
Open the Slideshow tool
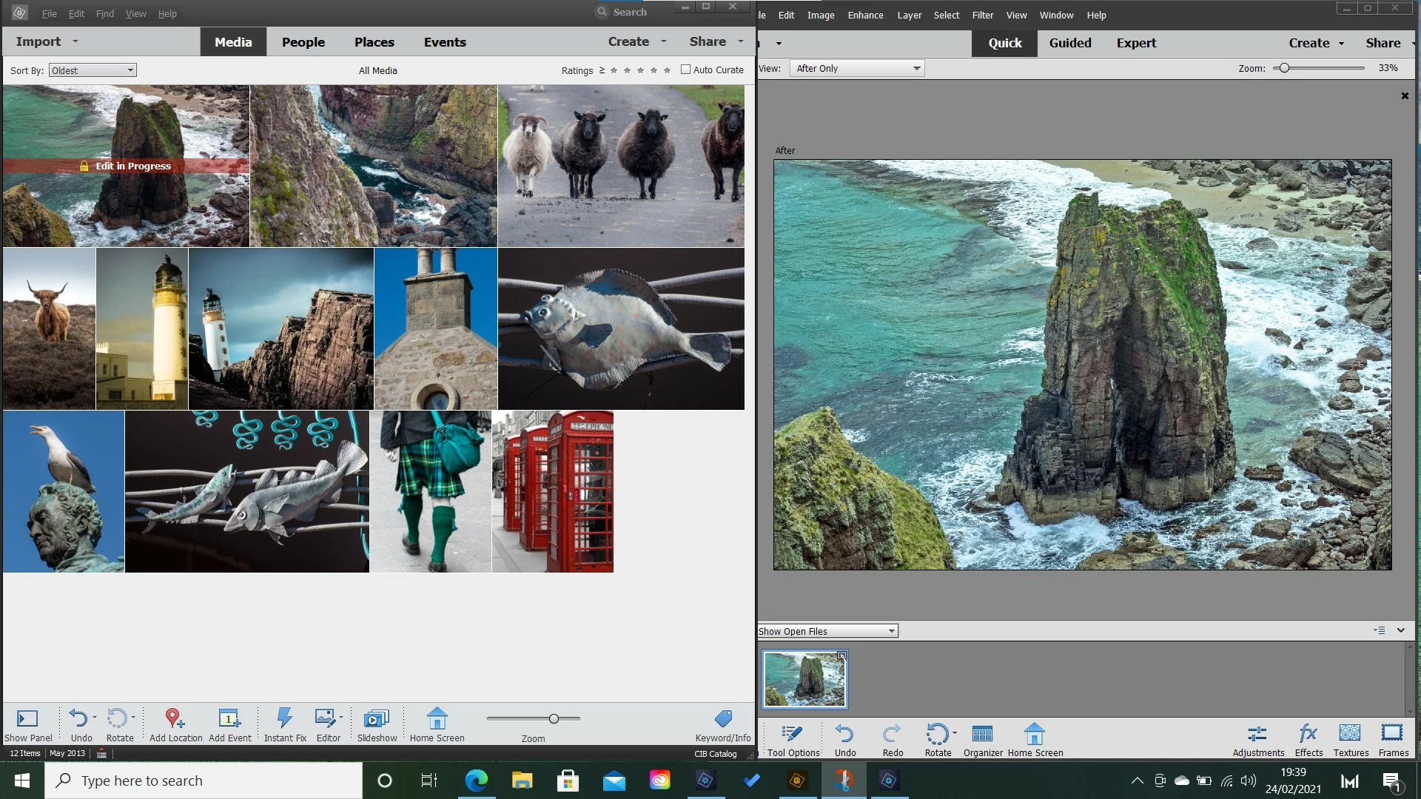pos(377,718)
